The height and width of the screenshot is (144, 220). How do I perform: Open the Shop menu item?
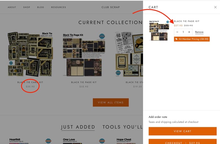26,7
